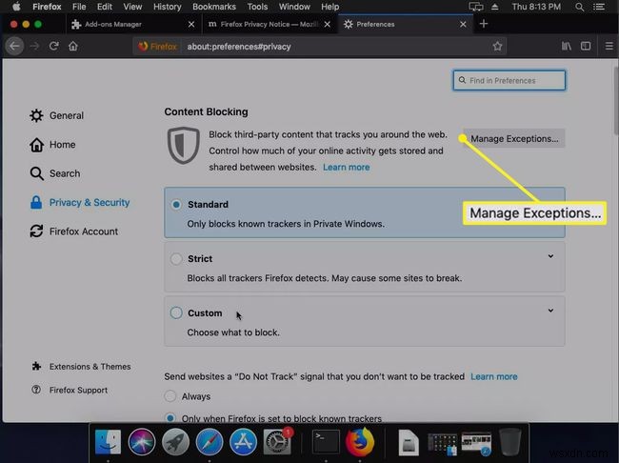
Task: Open the Trash in the dock
Action: [x=510, y=442]
